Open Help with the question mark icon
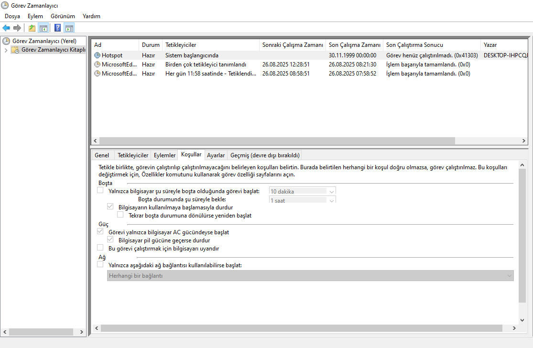This screenshot has width=533, height=348. point(58,28)
